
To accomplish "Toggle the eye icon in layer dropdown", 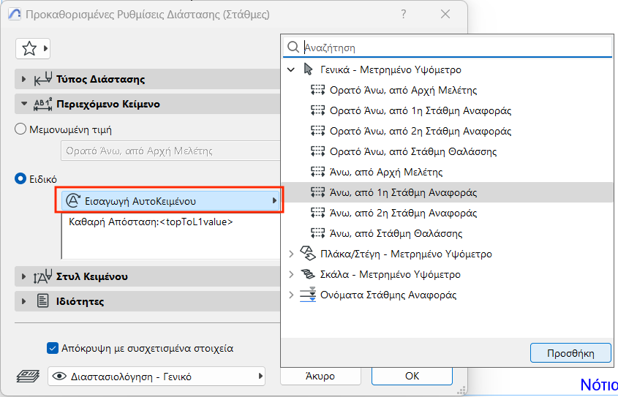I will 59,376.
